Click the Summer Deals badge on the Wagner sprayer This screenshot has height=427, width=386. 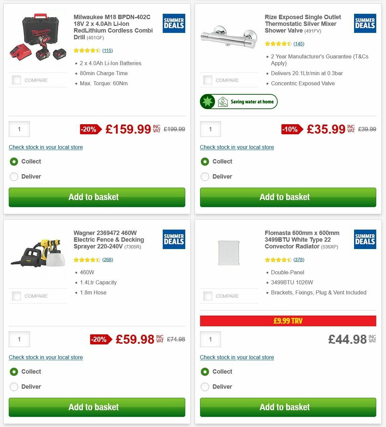[x=173, y=239]
